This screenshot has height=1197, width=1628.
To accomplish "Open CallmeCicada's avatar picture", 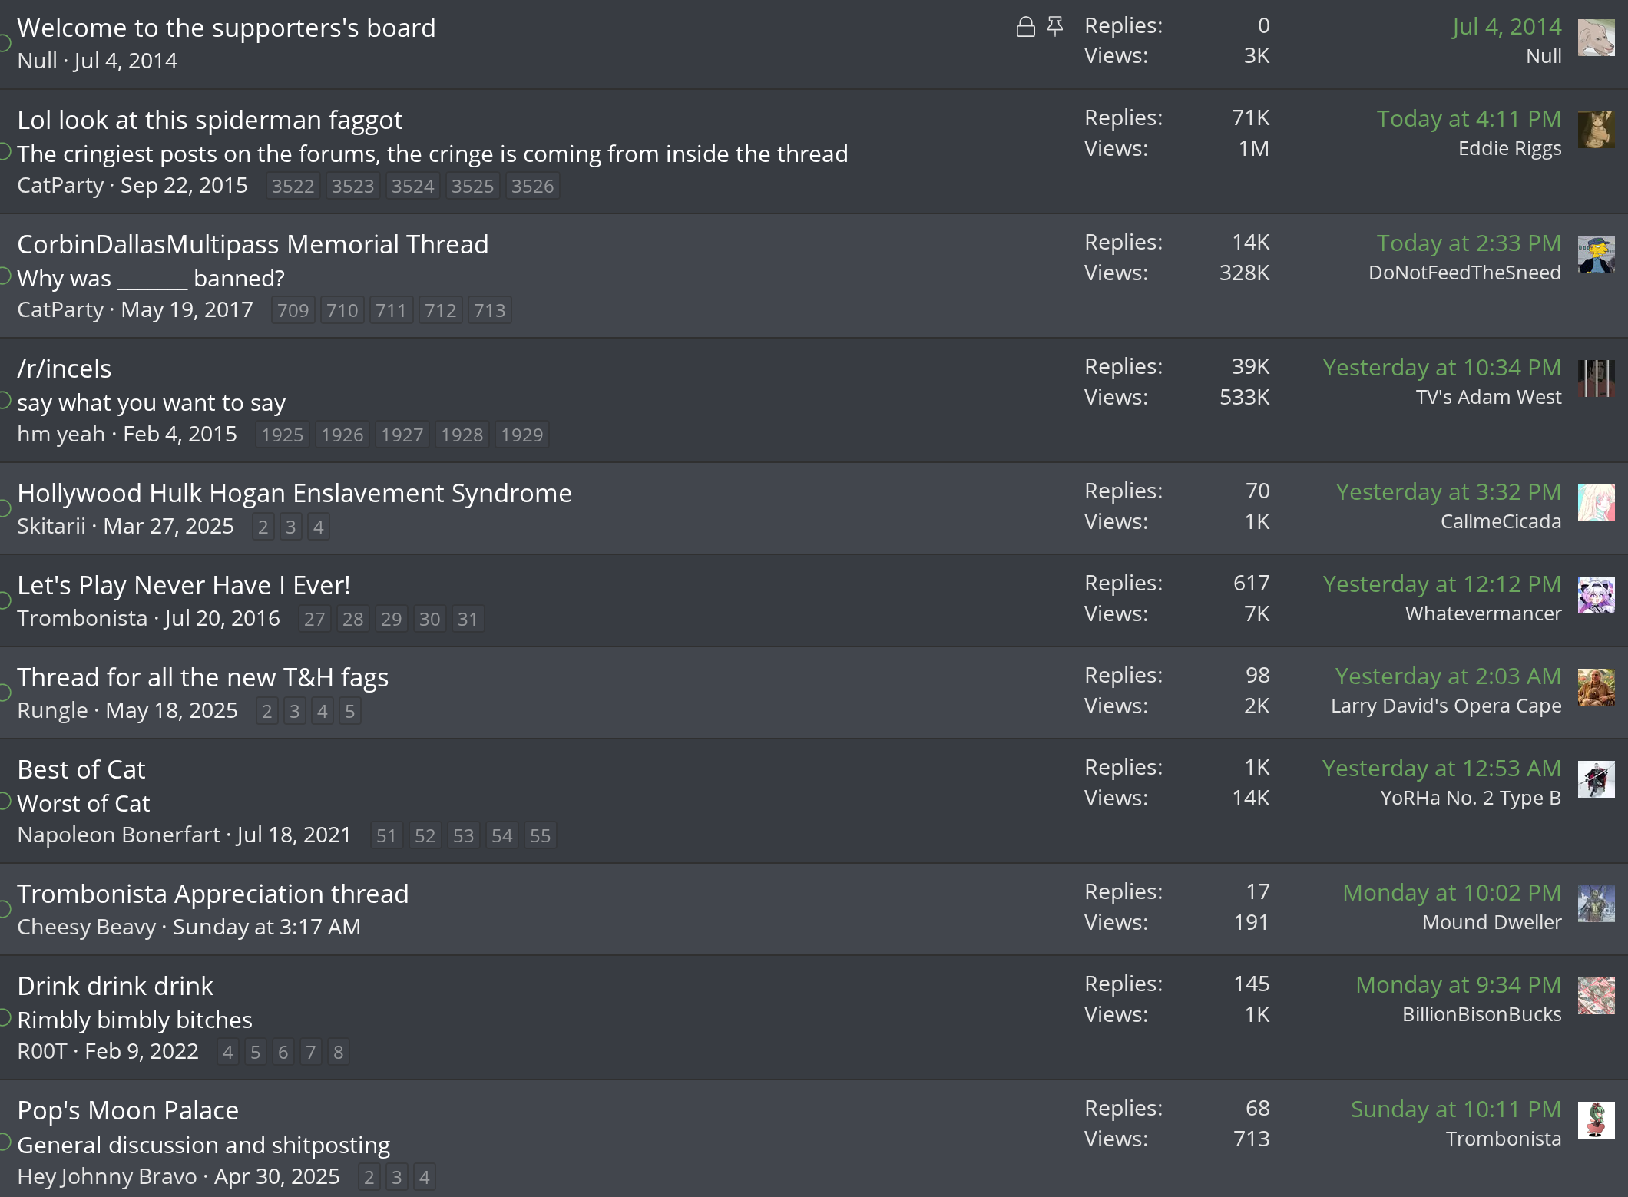I will [x=1596, y=503].
